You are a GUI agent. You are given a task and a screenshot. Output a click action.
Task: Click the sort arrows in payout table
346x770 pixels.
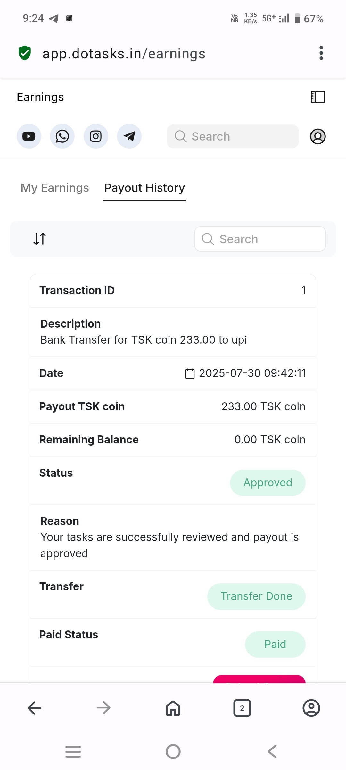coord(40,239)
